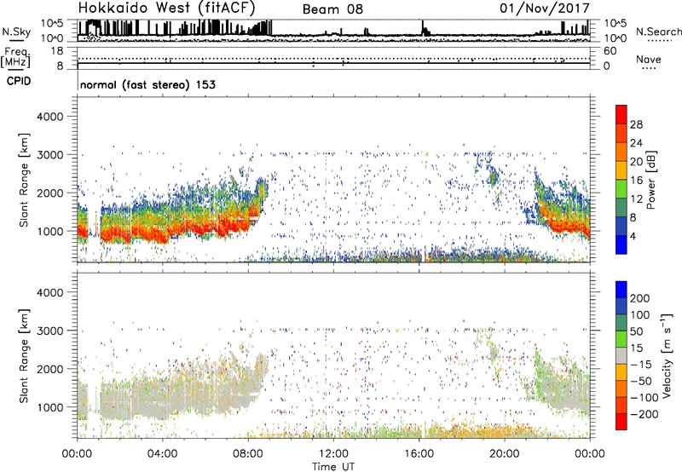Click the 'N.Sky' legend label
Viewport: 682px width, 472px height.
pos(16,32)
